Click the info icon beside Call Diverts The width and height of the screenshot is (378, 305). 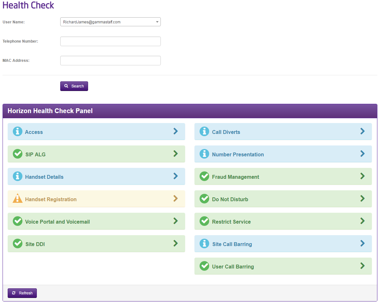coord(204,131)
